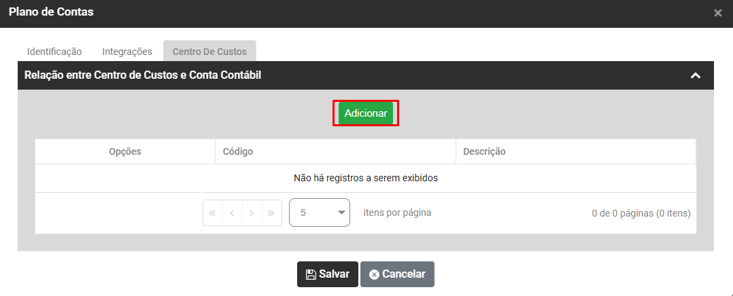Image resolution: width=733 pixels, height=296 pixels.
Task: Open the items per page dropdown
Action: tap(320, 212)
